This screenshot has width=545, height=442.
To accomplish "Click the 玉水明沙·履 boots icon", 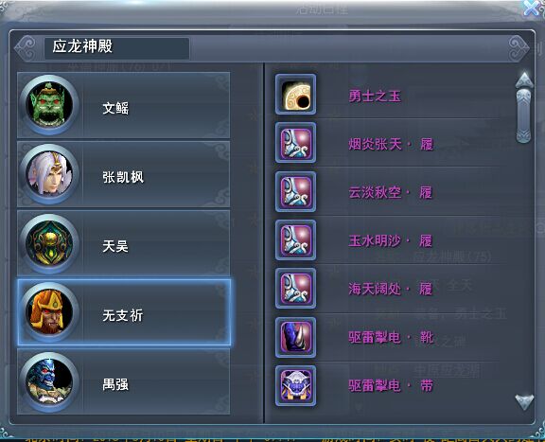I will (x=296, y=240).
